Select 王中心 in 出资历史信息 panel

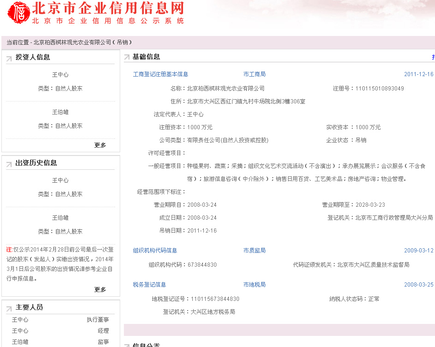click(60, 180)
